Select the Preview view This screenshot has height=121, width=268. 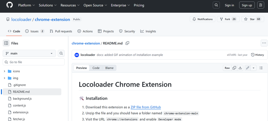81,68
